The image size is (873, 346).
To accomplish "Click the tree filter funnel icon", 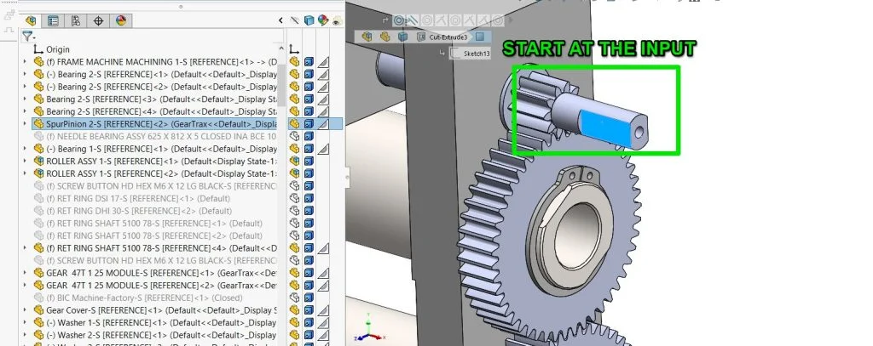I will 28,36.
